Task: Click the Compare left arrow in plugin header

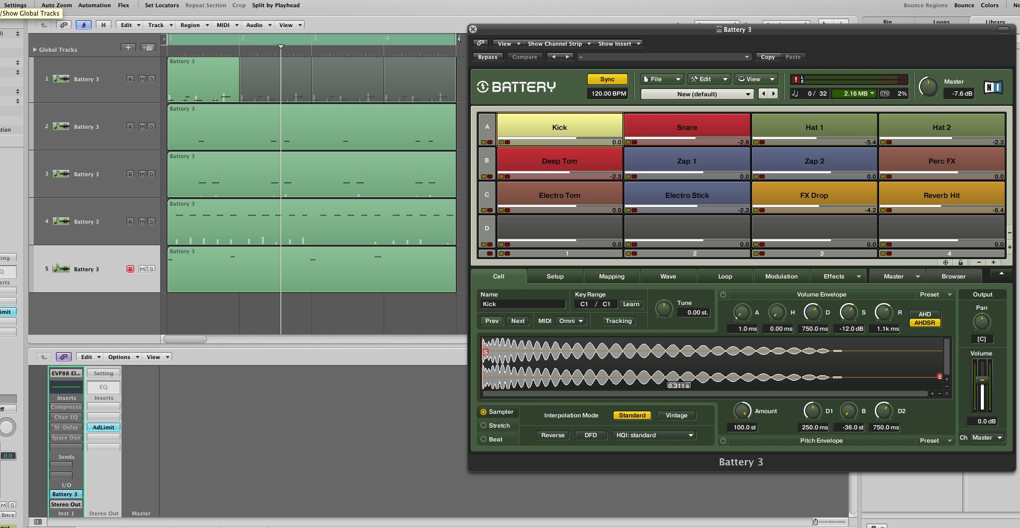Action: point(553,57)
